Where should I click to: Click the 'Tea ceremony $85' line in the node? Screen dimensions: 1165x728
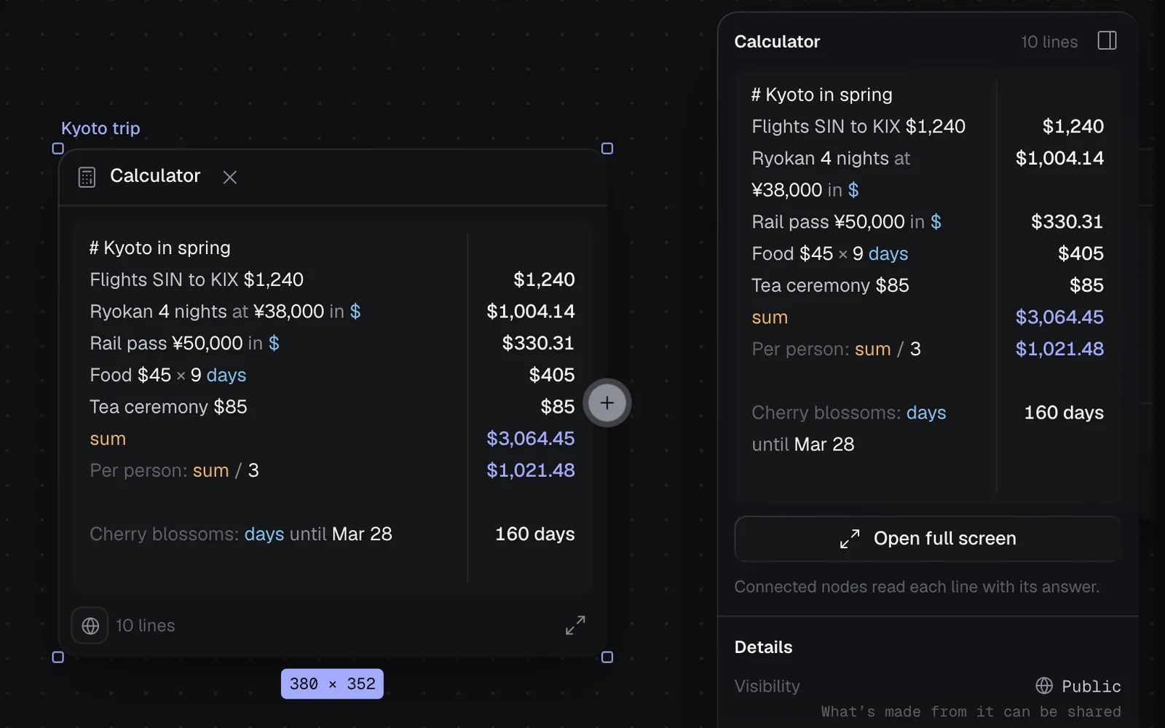click(168, 407)
